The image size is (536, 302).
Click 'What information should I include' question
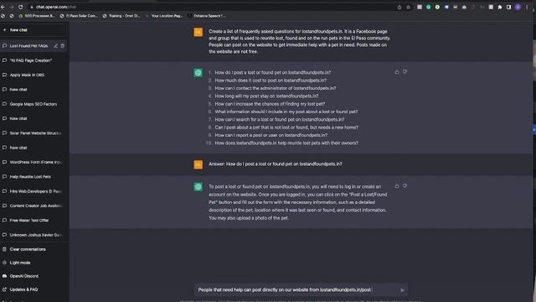click(x=286, y=112)
